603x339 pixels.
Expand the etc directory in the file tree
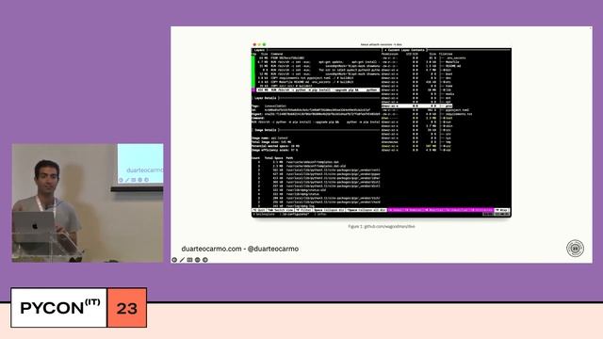pos(448,82)
